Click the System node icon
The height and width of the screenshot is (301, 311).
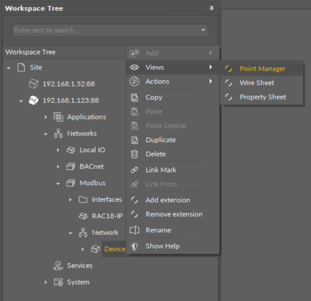point(58,282)
